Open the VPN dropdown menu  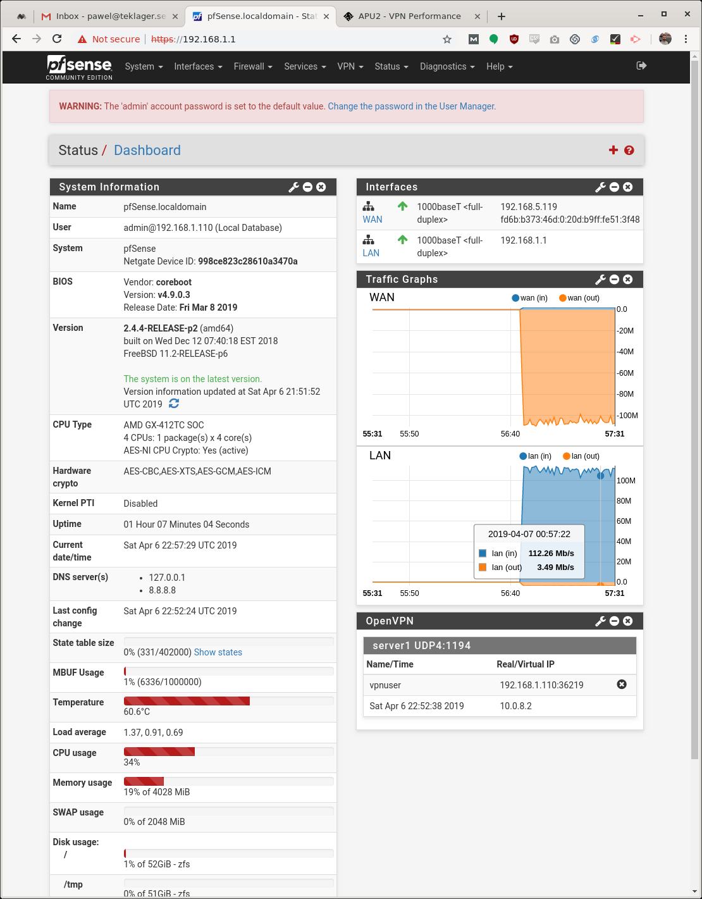point(350,66)
